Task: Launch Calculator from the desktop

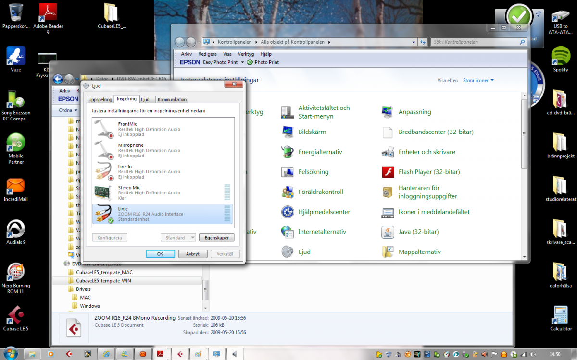Action: (561, 318)
